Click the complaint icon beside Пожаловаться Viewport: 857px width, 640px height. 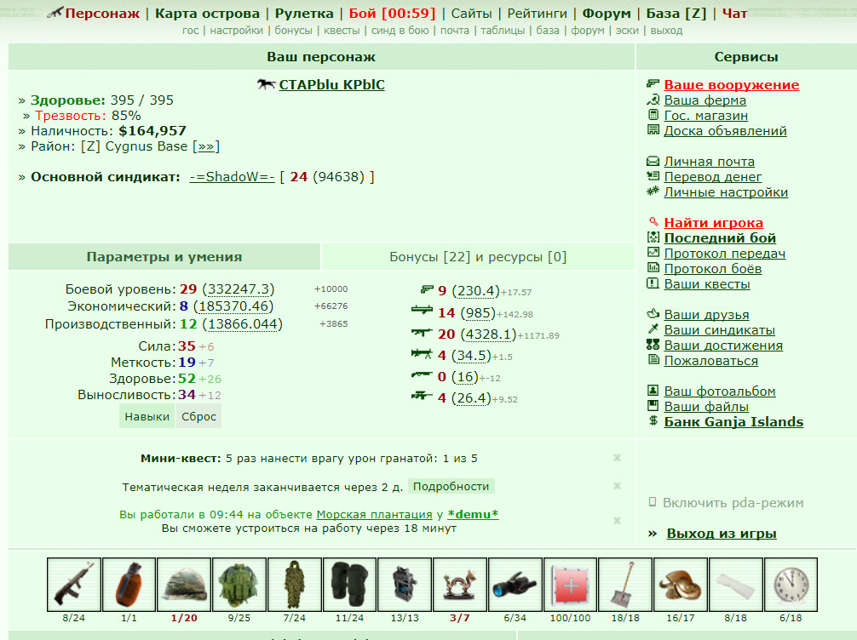653,359
